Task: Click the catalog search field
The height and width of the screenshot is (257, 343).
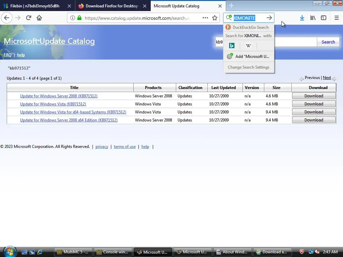Action: (266, 42)
